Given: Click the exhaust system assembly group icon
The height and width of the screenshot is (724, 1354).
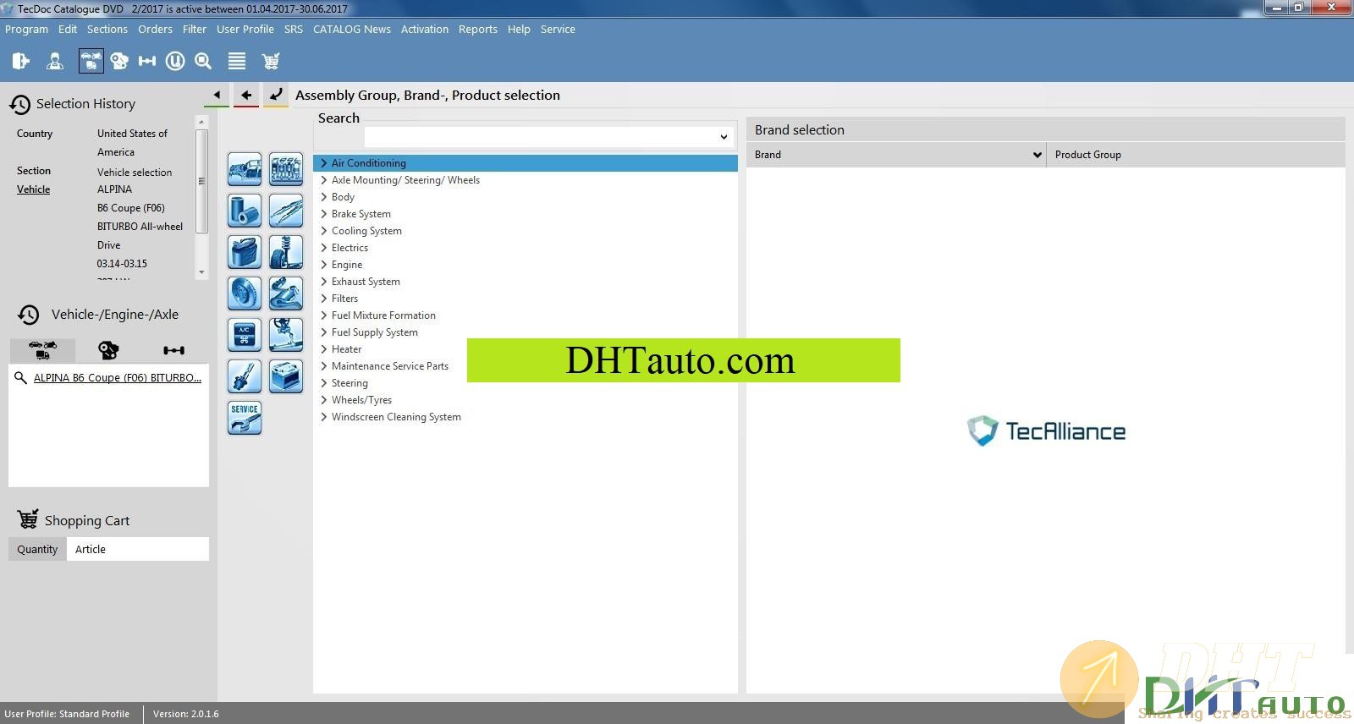Looking at the screenshot, I should coord(286,293).
